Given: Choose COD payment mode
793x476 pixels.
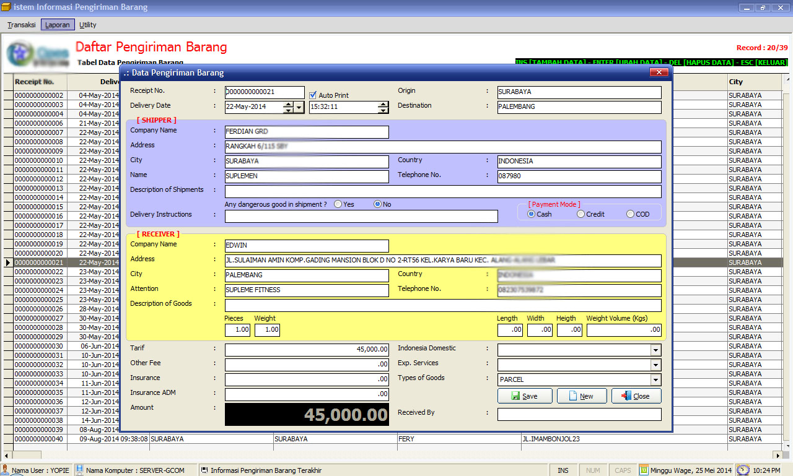Looking at the screenshot, I should coord(630,214).
